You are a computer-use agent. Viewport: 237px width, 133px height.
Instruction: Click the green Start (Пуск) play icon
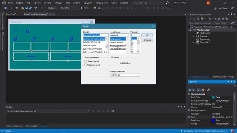(81, 8)
